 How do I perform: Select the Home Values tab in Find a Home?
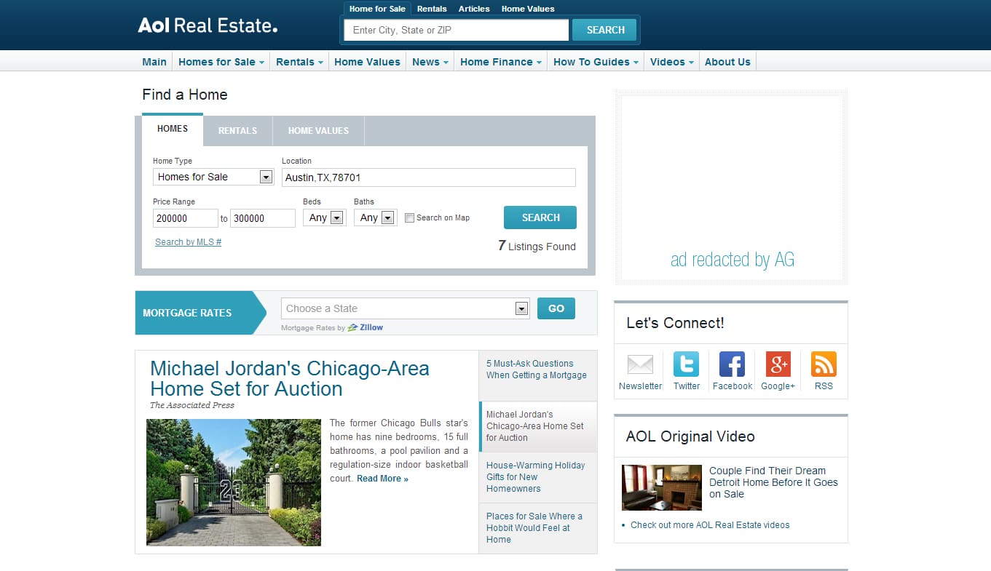click(318, 131)
